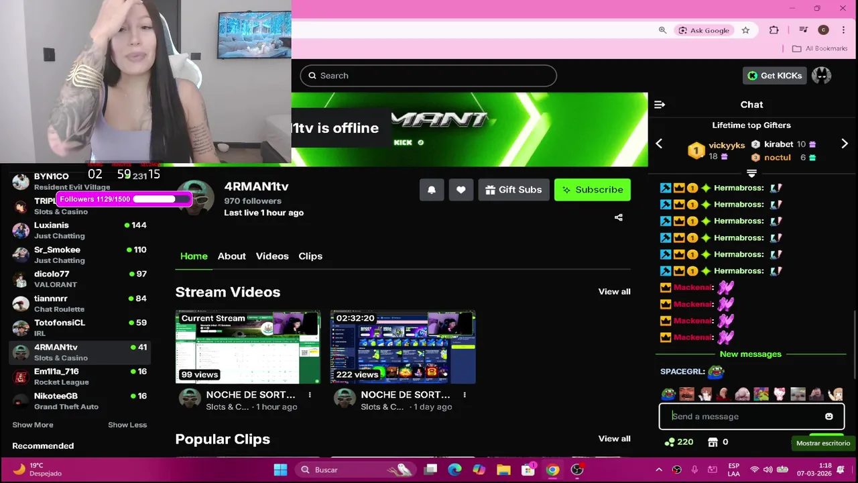Click the bell notification icon for 4RMAN1tv
This screenshot has width=858, height=483.
432,190
